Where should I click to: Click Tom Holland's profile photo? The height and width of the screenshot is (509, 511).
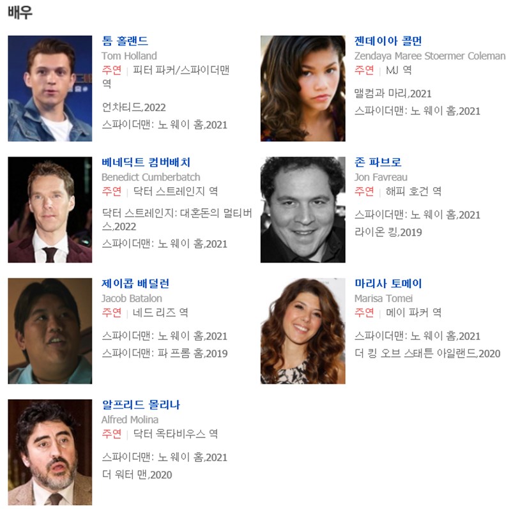pos(50,88)
